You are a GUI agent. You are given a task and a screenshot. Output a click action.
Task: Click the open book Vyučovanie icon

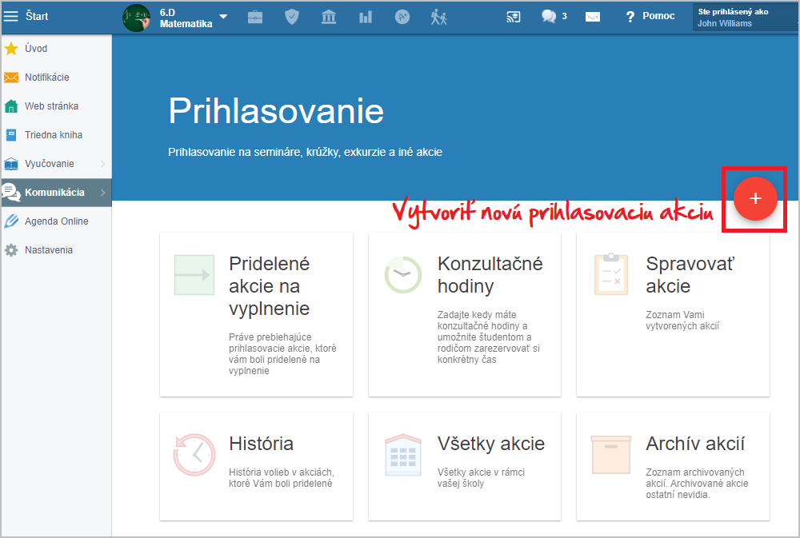[x=11, y=164]
